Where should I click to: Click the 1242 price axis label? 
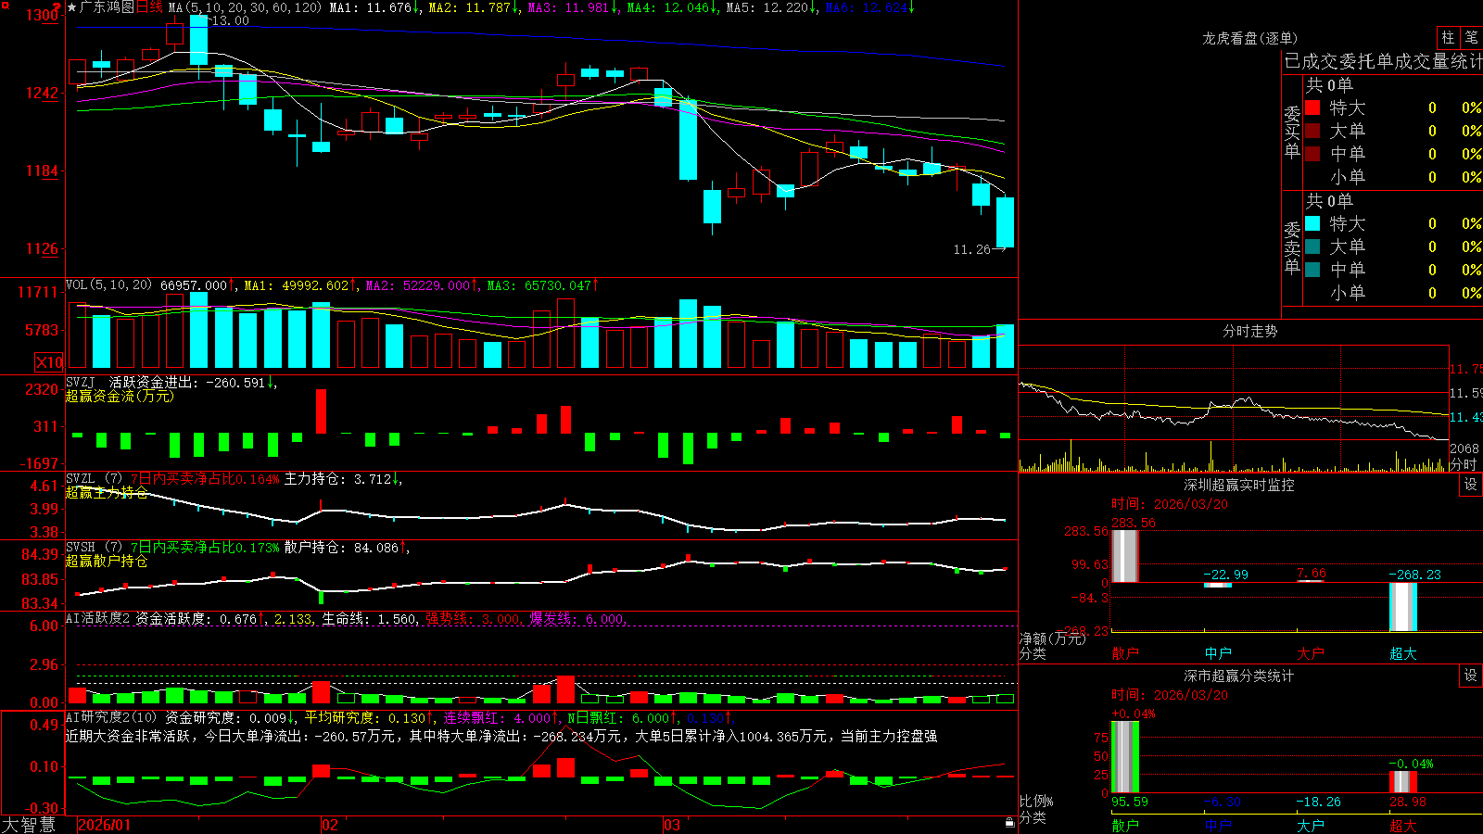(x=42, y=93)
